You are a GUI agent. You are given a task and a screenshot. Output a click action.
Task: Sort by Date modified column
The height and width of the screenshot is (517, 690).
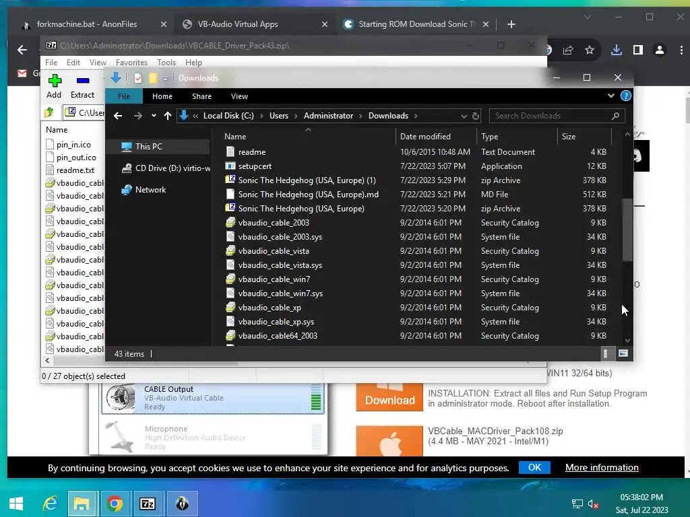coord(436,136)
